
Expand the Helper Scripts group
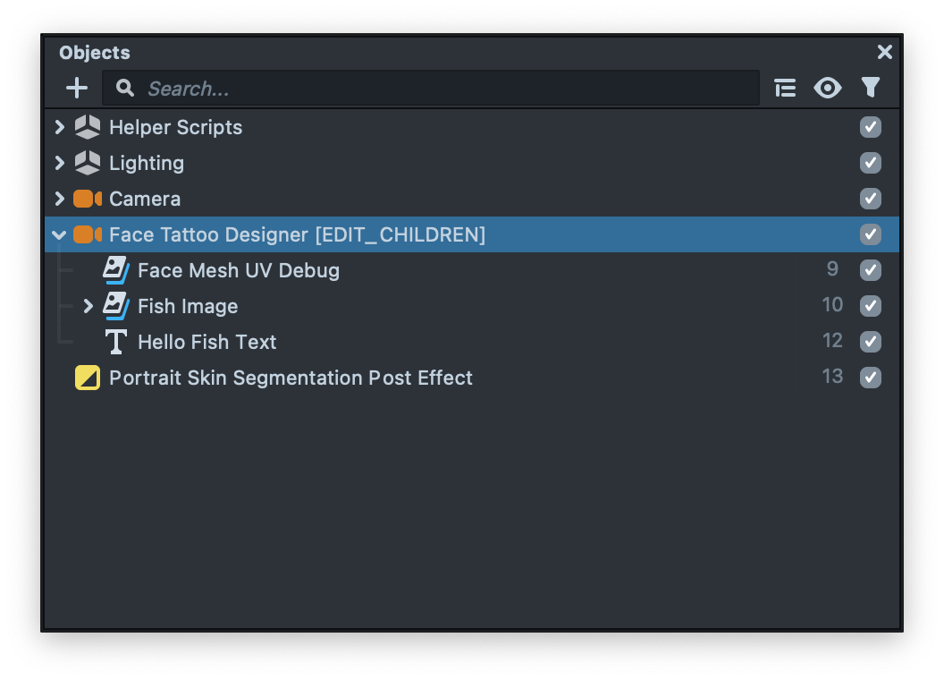click(60, 127)
